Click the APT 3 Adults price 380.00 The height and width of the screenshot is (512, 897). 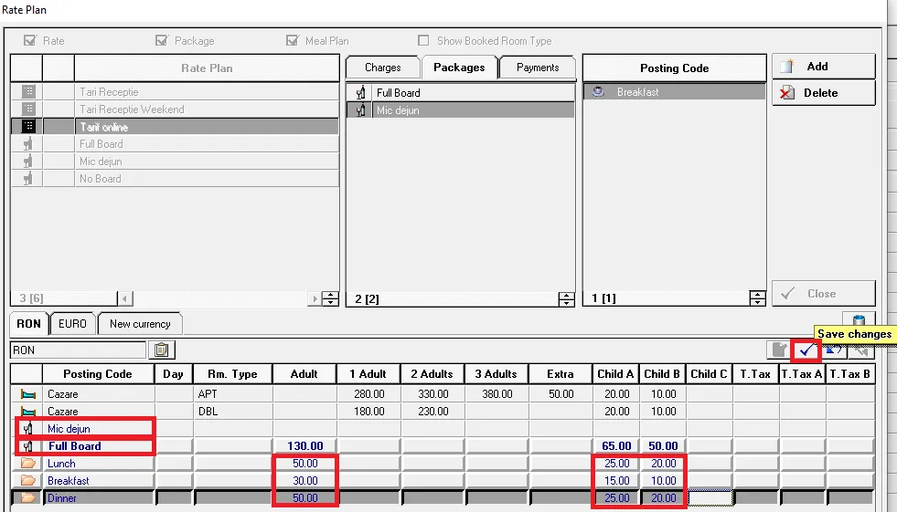(x=497, y=394)
